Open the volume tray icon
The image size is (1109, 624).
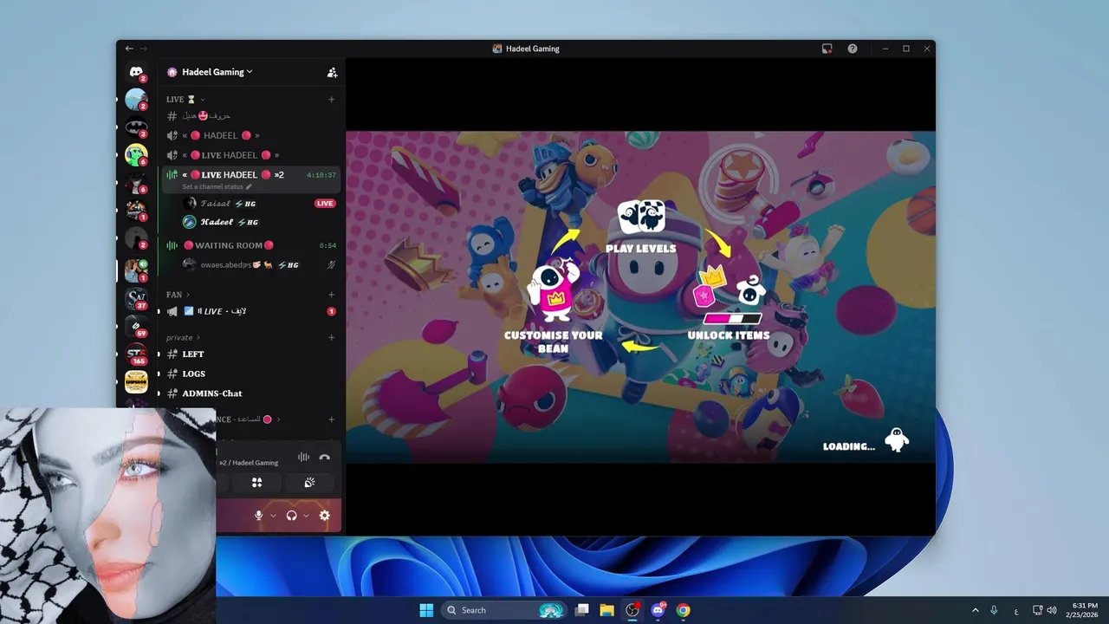coord(1052,610)
